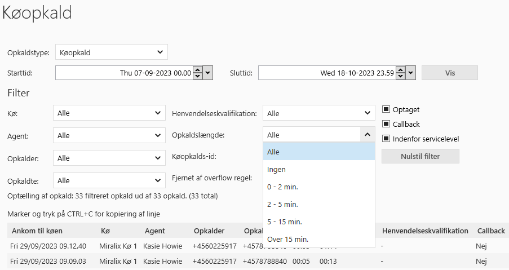
Task: Increment the Starttid spinner up arrow
Action: 197,70
